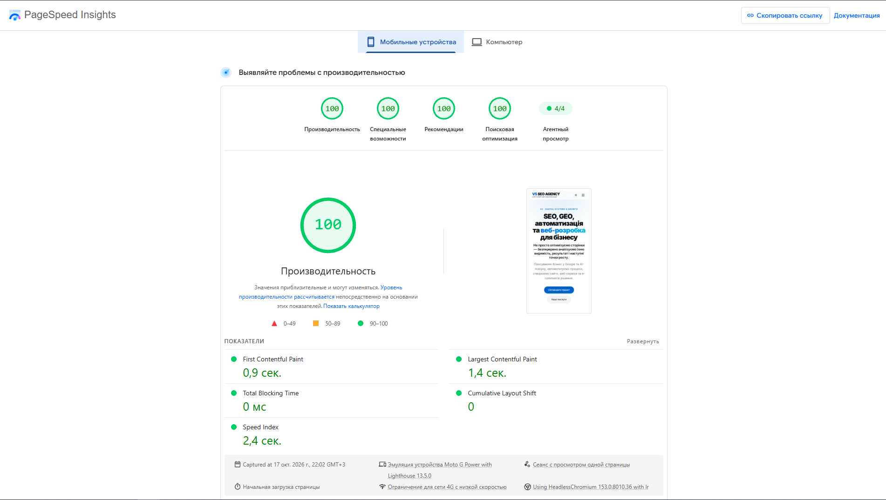Click the Largest Contentful Paint value 1,4 сек.

[x=487, y=373]
